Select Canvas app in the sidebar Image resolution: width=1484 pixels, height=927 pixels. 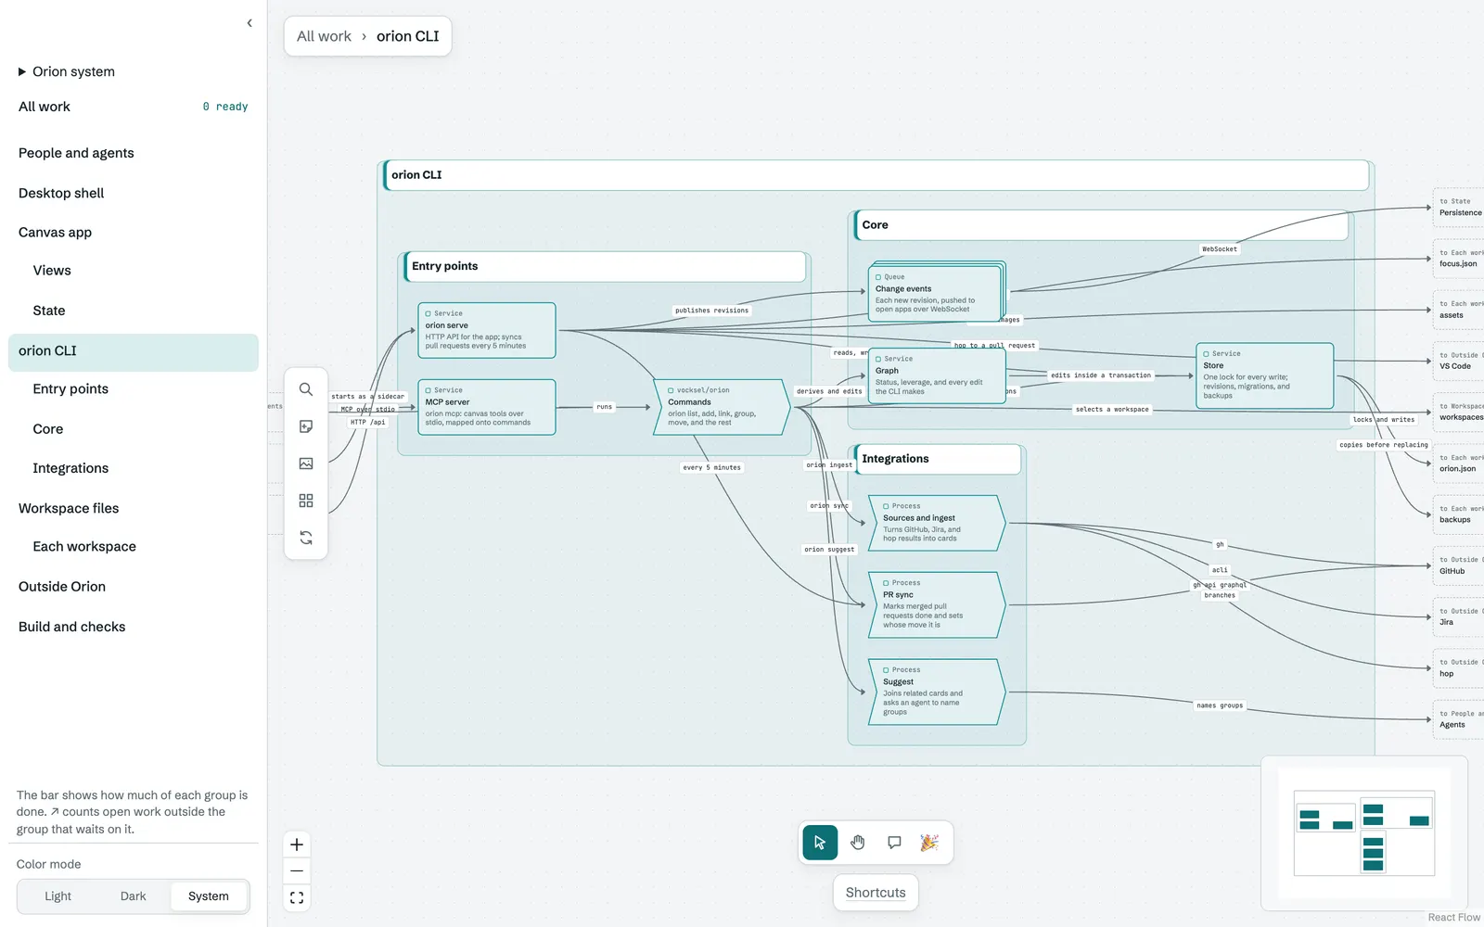134,233
